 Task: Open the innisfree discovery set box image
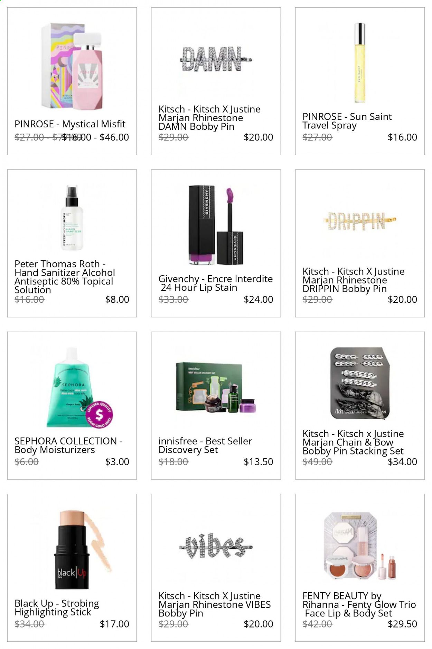[x=216, y=387]
